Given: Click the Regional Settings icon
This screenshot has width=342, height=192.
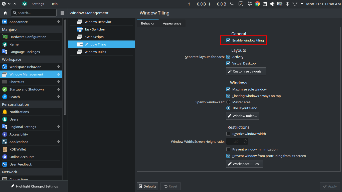Looking at the screenshot, I should [5, 127].
